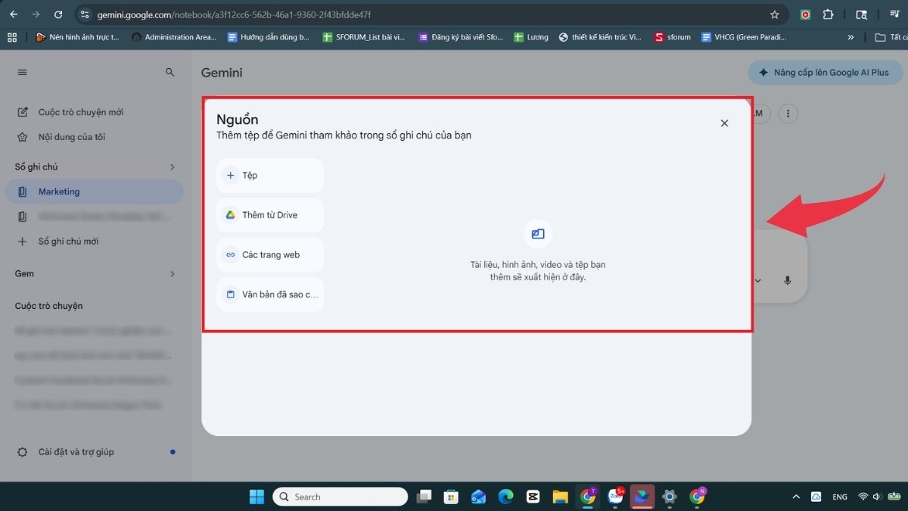
Task: Click the upload placeholder icon in dialog
Action: 538,234
